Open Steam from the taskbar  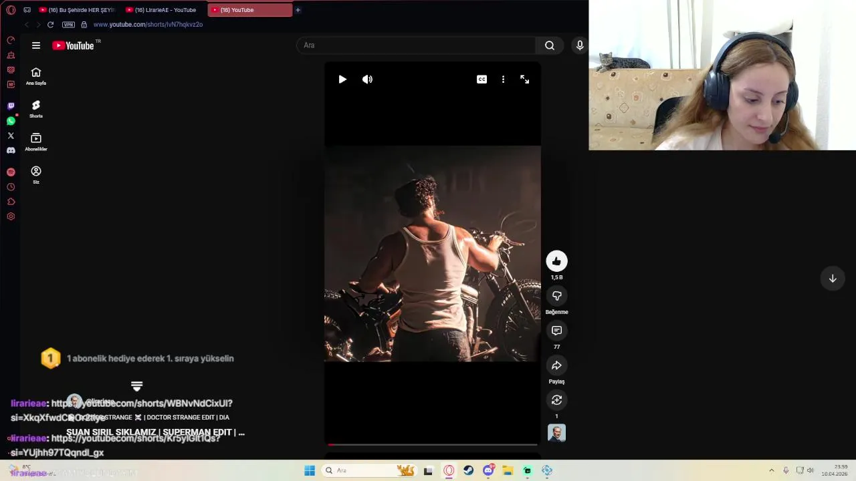468,470
